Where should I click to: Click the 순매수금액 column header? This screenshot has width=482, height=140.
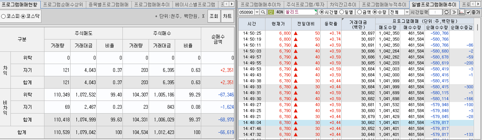point(218,39)
